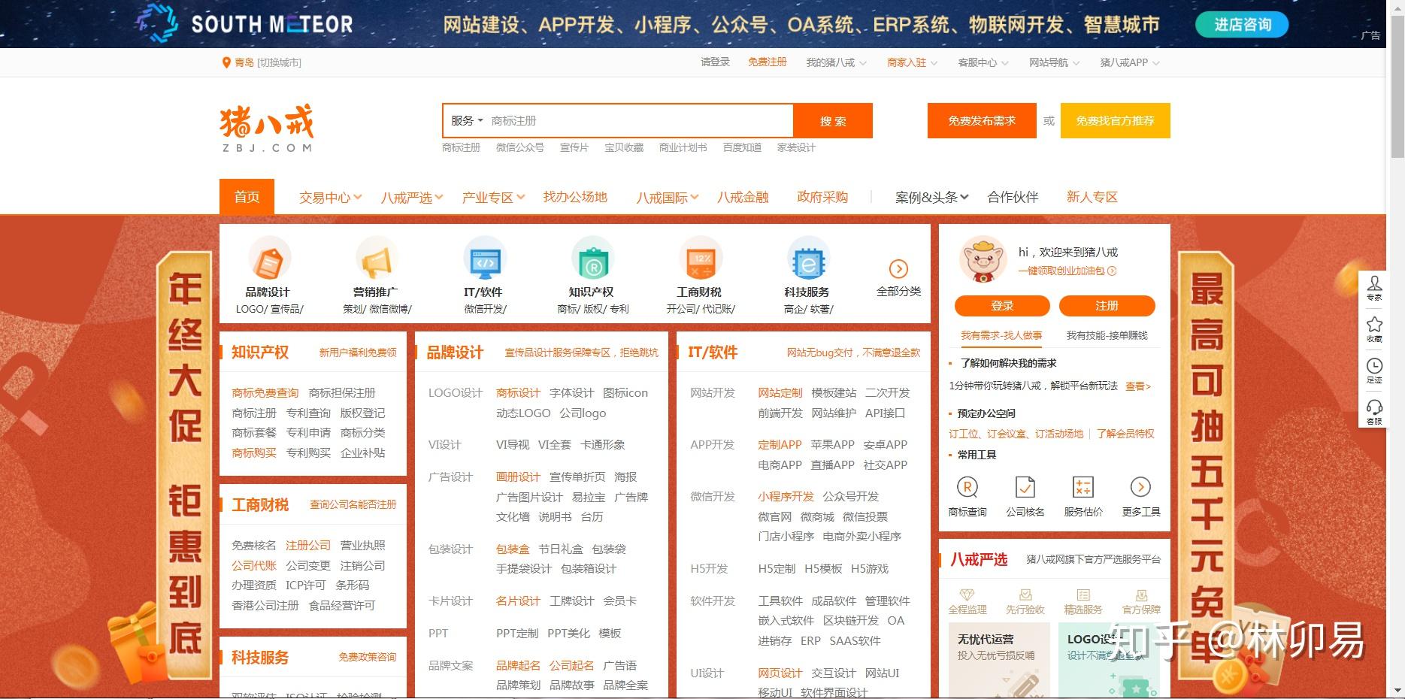The width and height of the screenshot is (1405, 699).
Task: Click the 注册 button in welcome panel
Action: 1107,305
